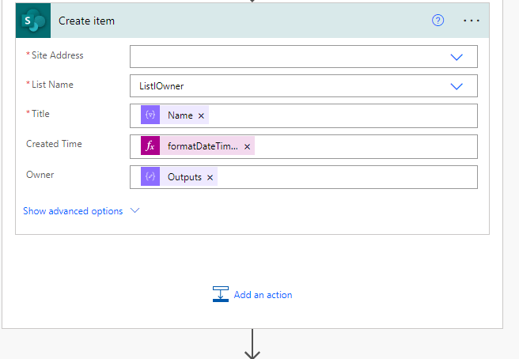Select the Outputs token label
This screenshot has width=519, height=359.
[184, 177]
